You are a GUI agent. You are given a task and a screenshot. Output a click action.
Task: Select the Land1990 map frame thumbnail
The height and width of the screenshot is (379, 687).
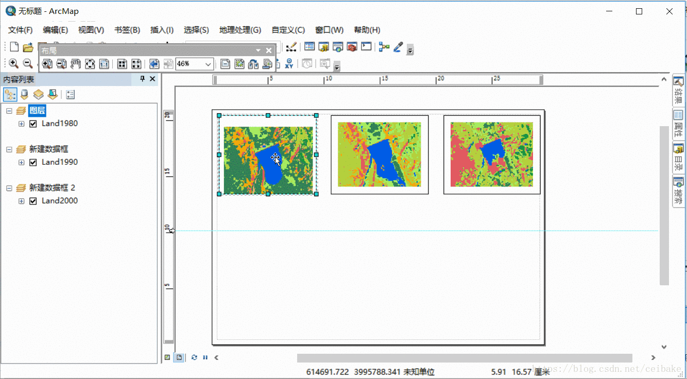(x=380, y=154)
